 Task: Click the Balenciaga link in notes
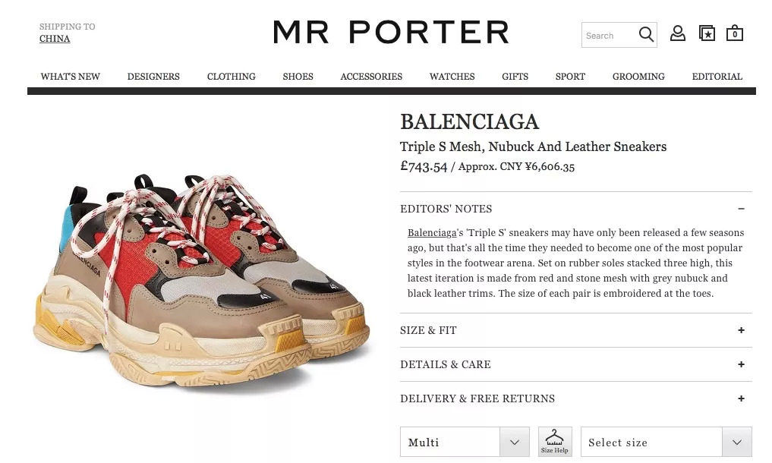(x=432, y=233)
